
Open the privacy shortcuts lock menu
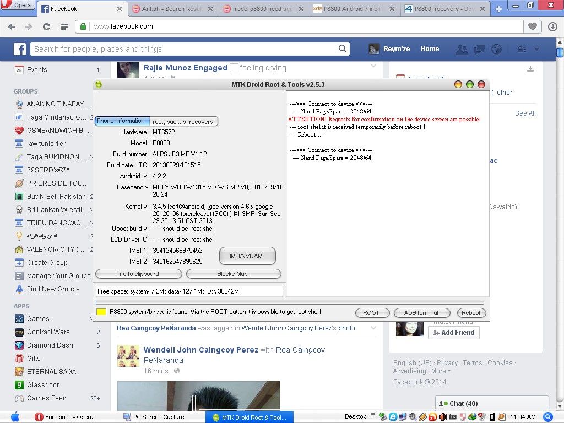[x=521, y=49]
